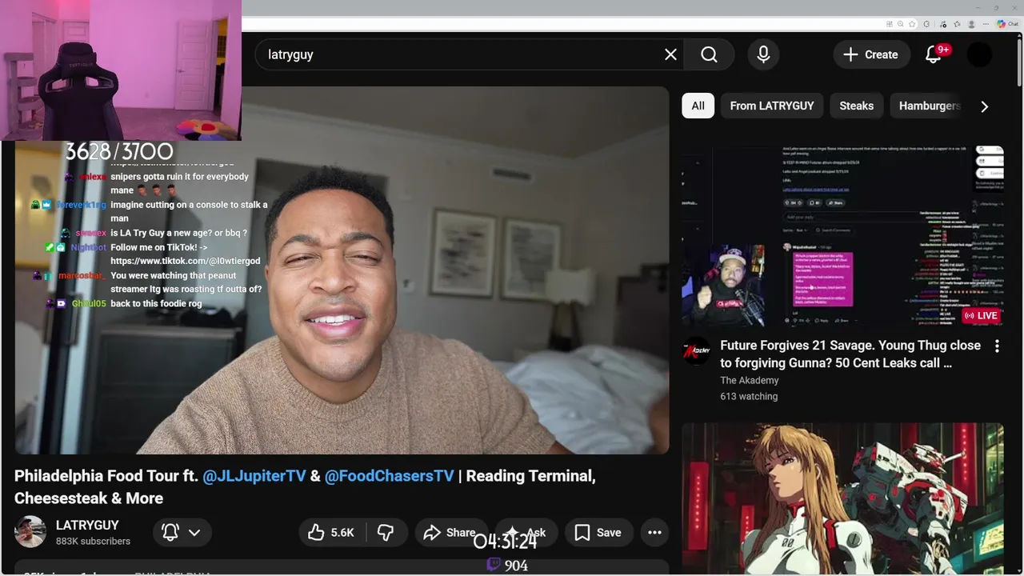Select the 'All' filter chip
Screen dimensions: 1024x576
(x=698, y=106)
